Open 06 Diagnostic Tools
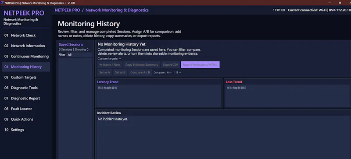 tap(26, 88)
